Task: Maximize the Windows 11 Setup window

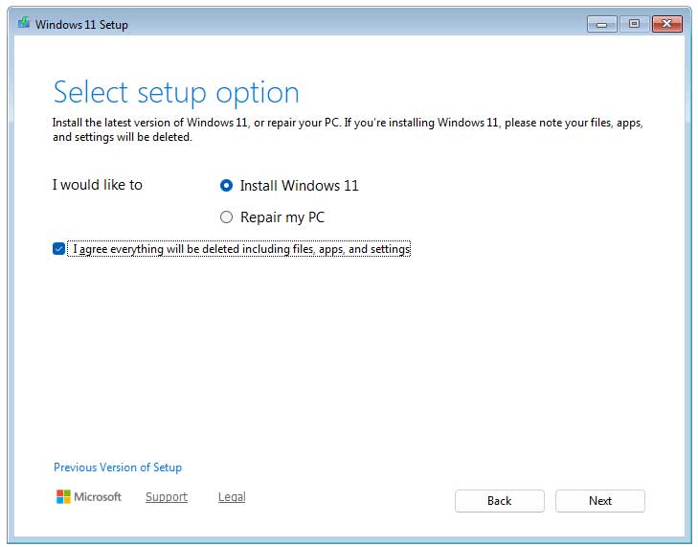Action: [x=634, y=24]
